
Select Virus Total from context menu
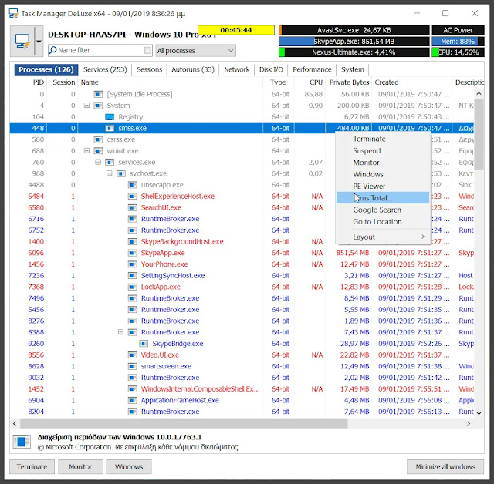coord(383,198)
